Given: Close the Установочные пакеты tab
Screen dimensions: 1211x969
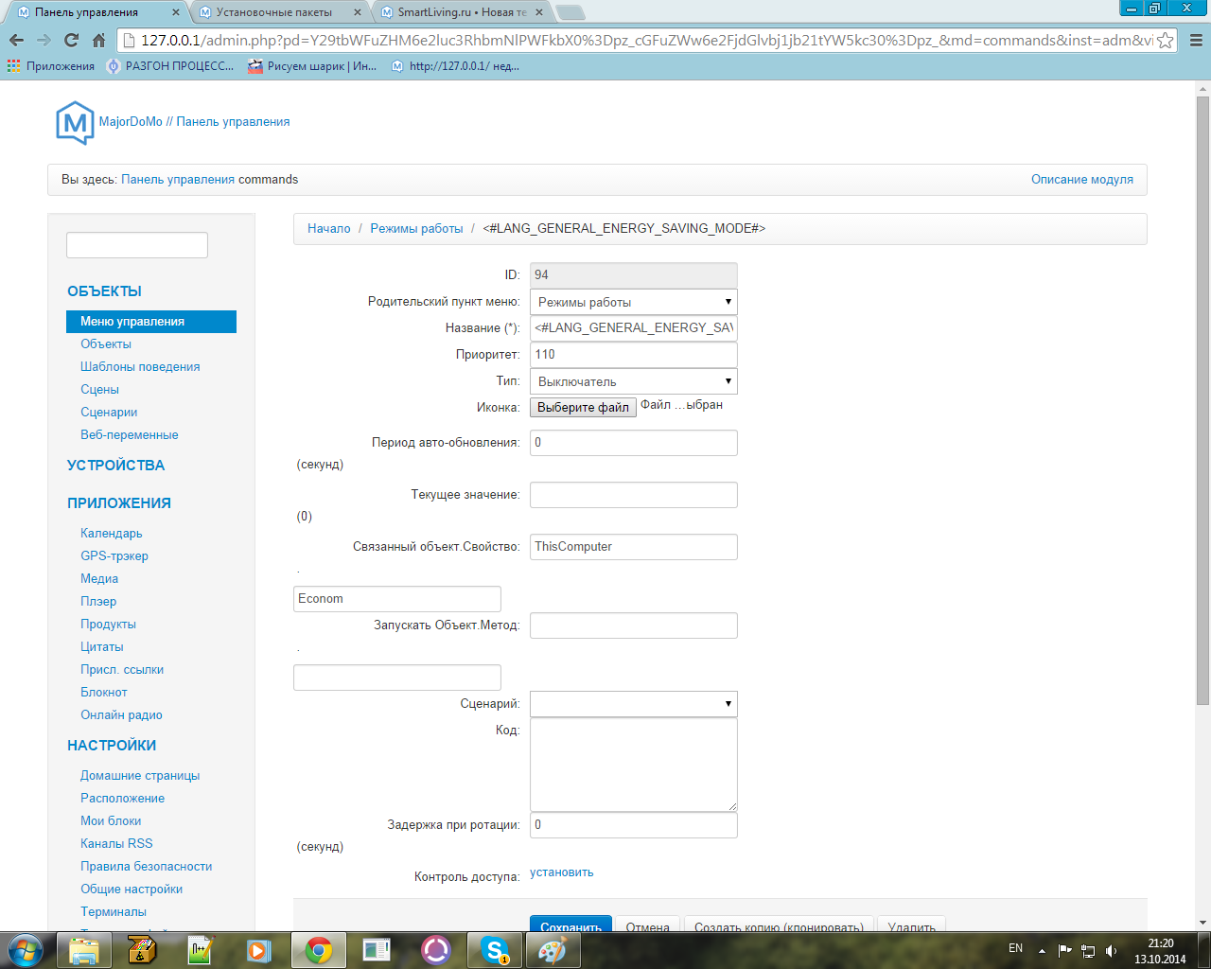Looking at the screenshot, I should (357, 12).
